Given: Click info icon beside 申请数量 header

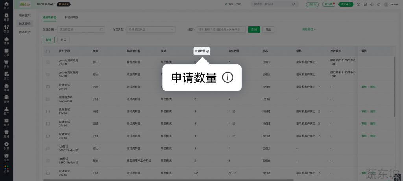Looking at the screenshot, I should pos(208,51).
